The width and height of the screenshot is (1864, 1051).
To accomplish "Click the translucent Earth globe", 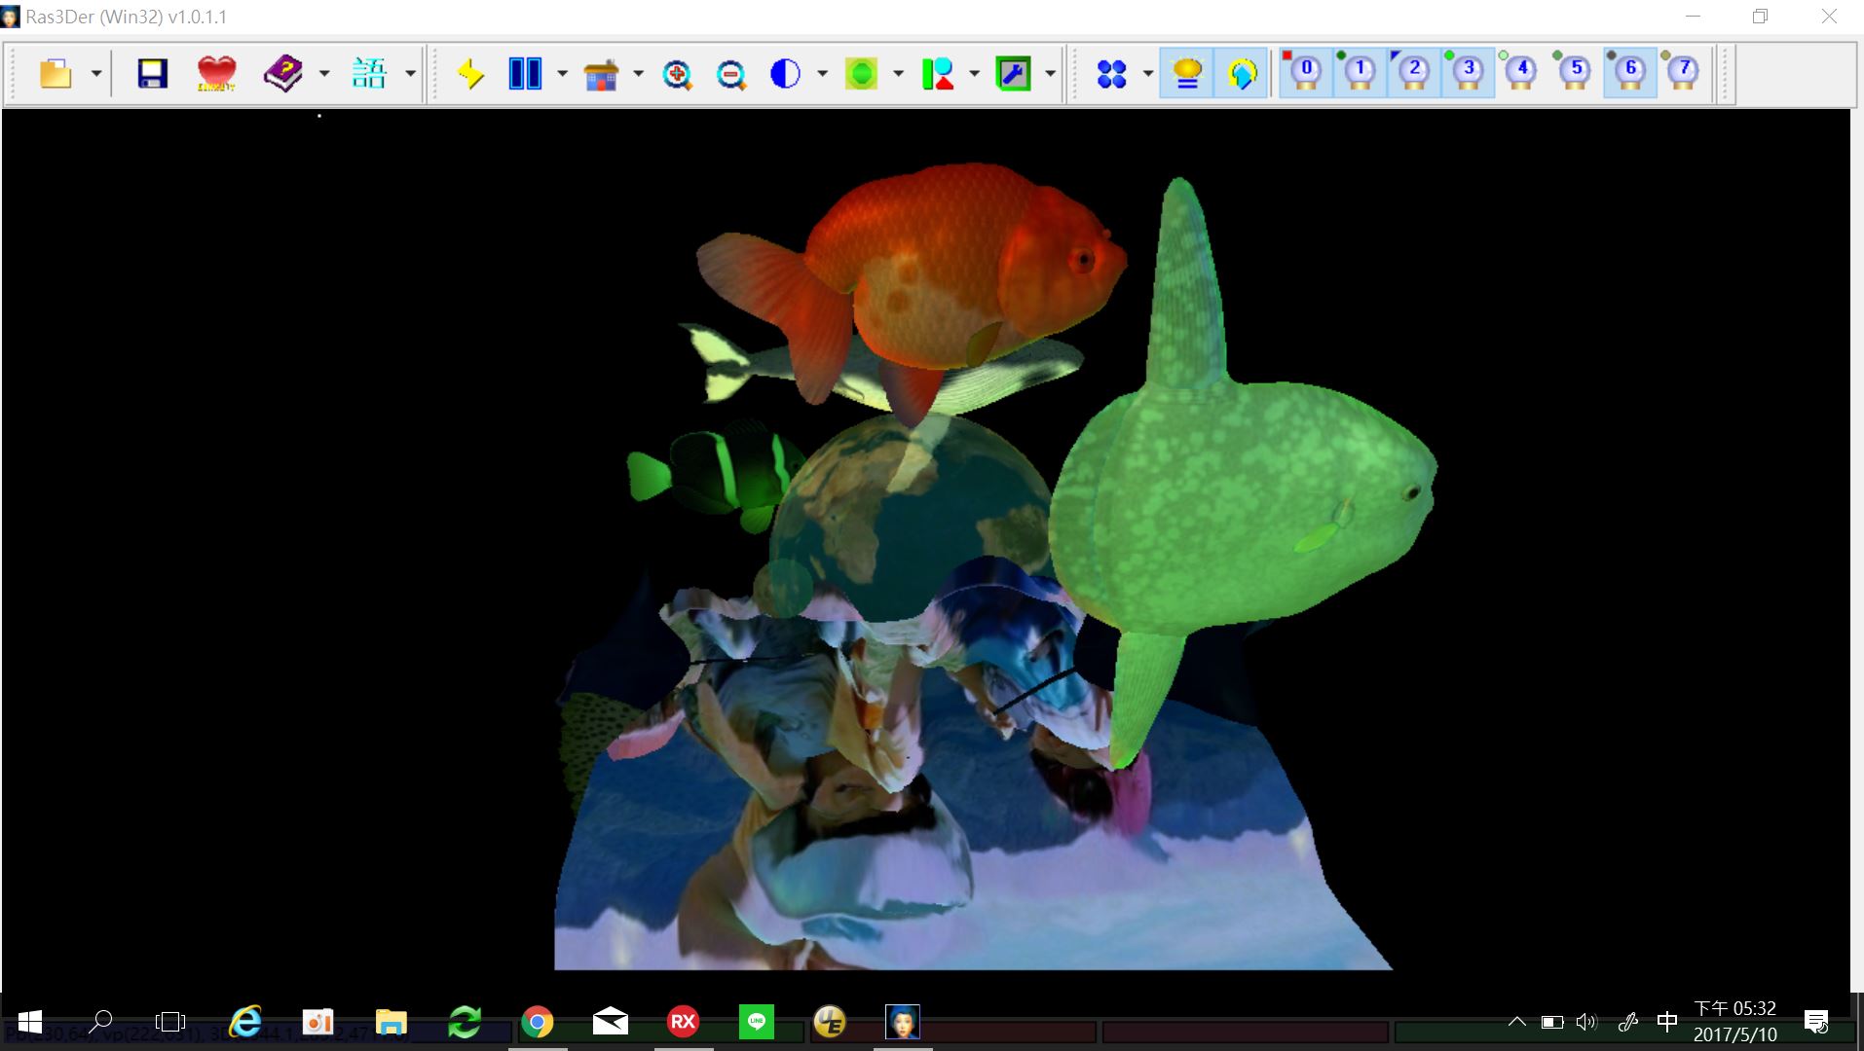I will pyautogui.click(x=906, y=525).
